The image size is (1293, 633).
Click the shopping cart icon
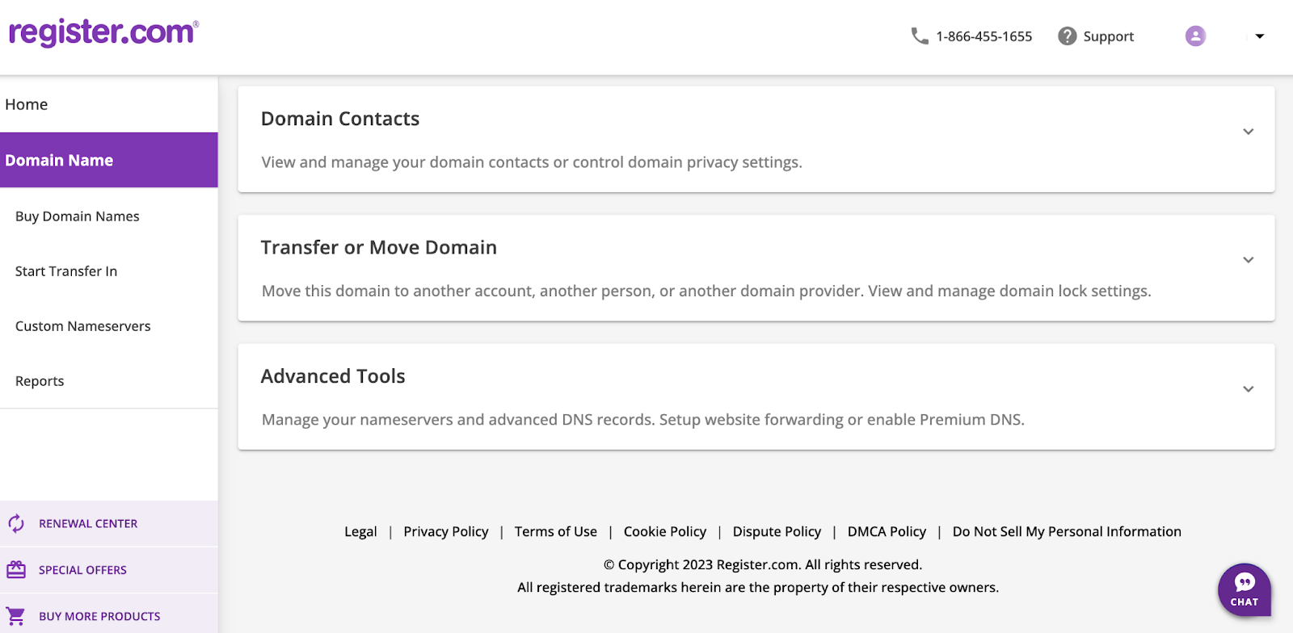coord(16,616)
